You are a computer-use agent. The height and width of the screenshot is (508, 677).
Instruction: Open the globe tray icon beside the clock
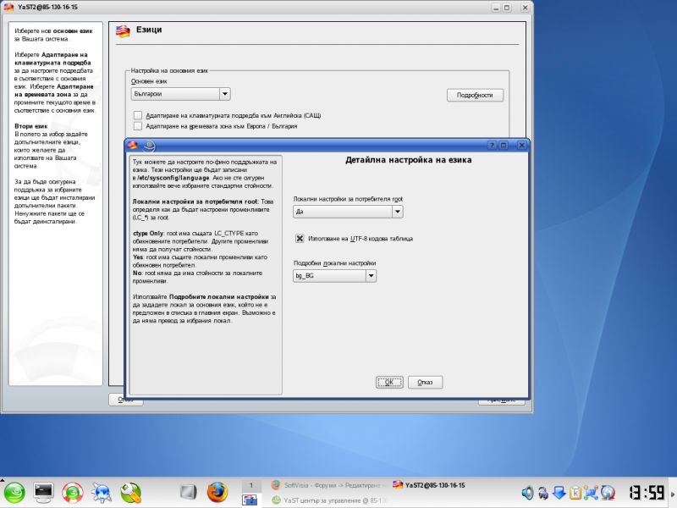607,493
